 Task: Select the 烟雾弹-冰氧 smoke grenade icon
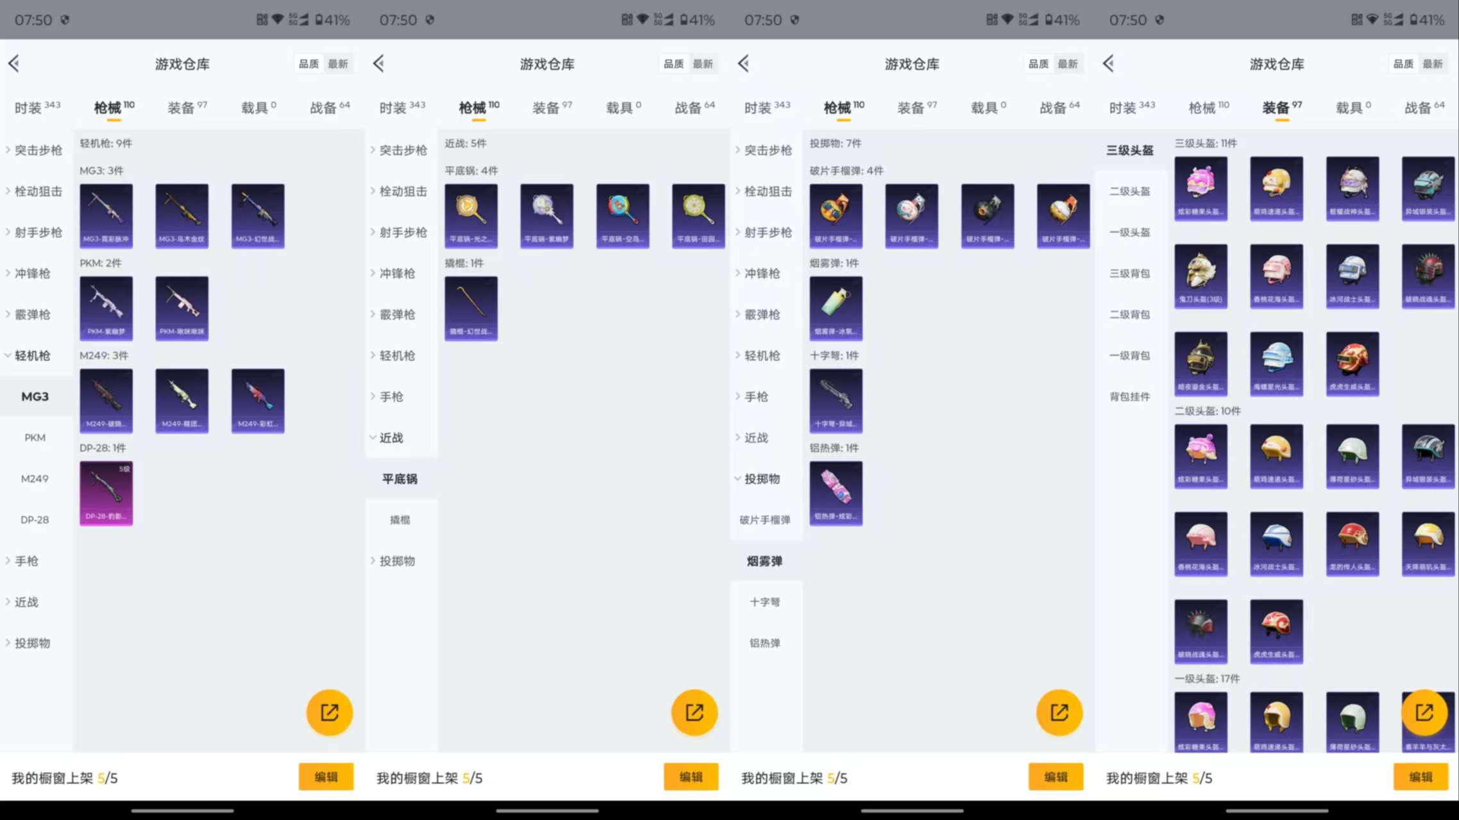(x=836, y=308)
